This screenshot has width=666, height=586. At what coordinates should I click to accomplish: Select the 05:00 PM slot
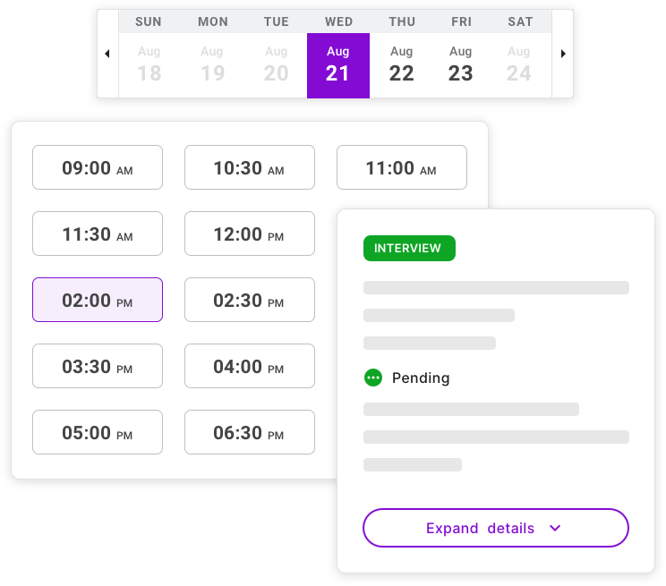pyautogui.click(x=98, y=432)
